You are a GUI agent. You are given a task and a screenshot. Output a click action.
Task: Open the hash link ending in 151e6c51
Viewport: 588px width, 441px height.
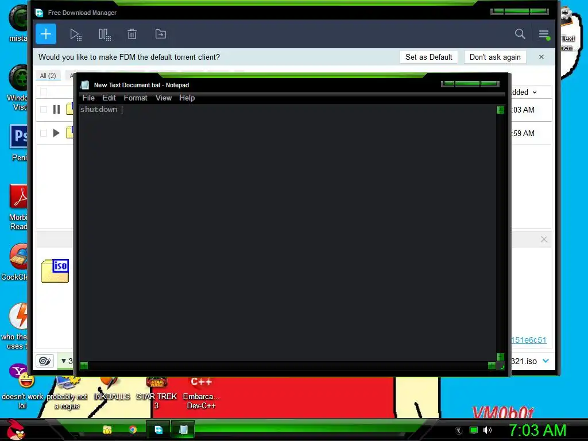[x=529, y=340]
